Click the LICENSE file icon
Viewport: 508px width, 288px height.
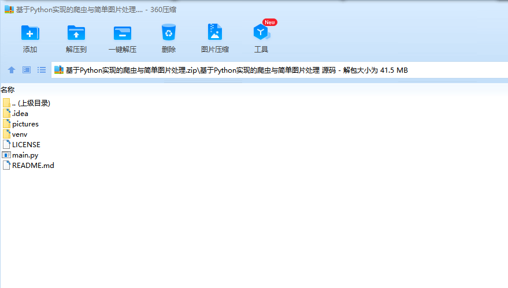[6, 144]
